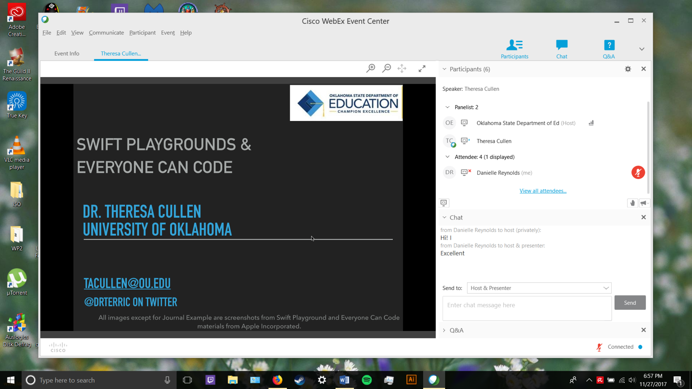
Task: Collapse the Panelist: 2 group
Action: (447, 107)
